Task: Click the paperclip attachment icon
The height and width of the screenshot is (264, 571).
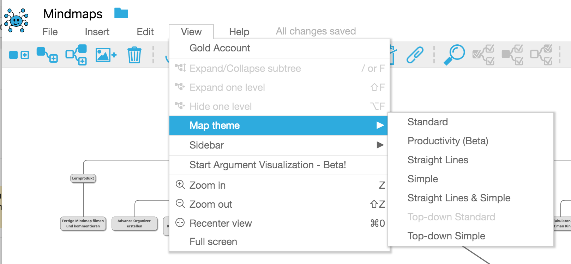Action: tap(415, 55)
